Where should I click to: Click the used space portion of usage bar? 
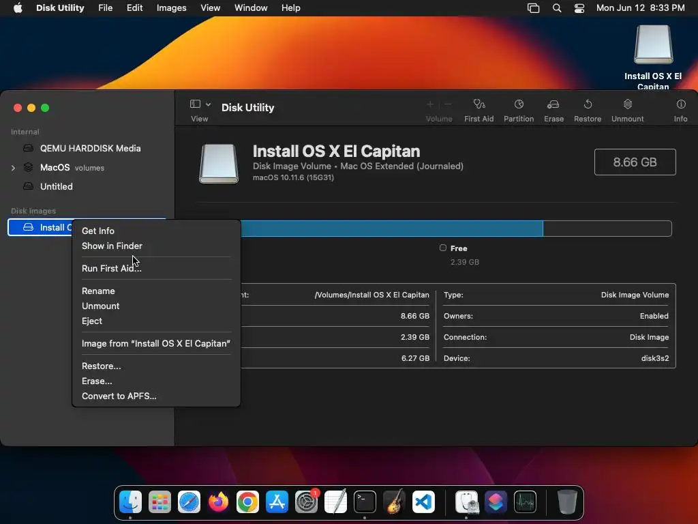(392, 229)
